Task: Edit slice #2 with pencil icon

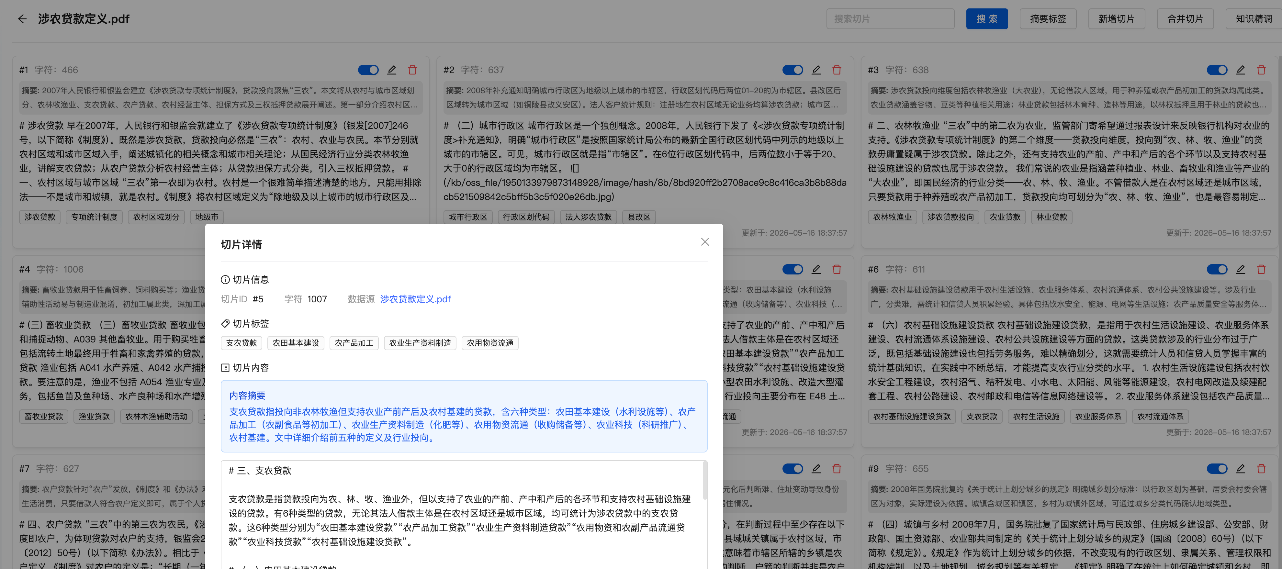Action: click(816, 70)
